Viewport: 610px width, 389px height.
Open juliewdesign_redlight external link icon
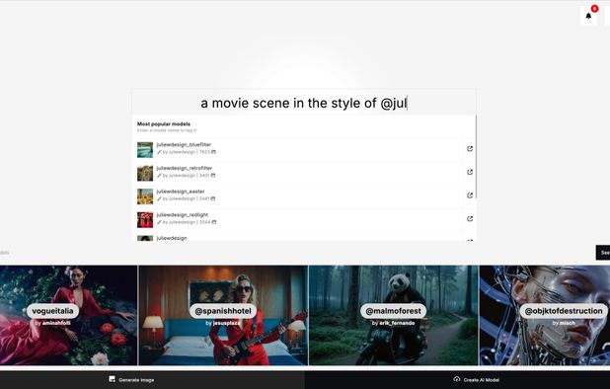point(470,218)
